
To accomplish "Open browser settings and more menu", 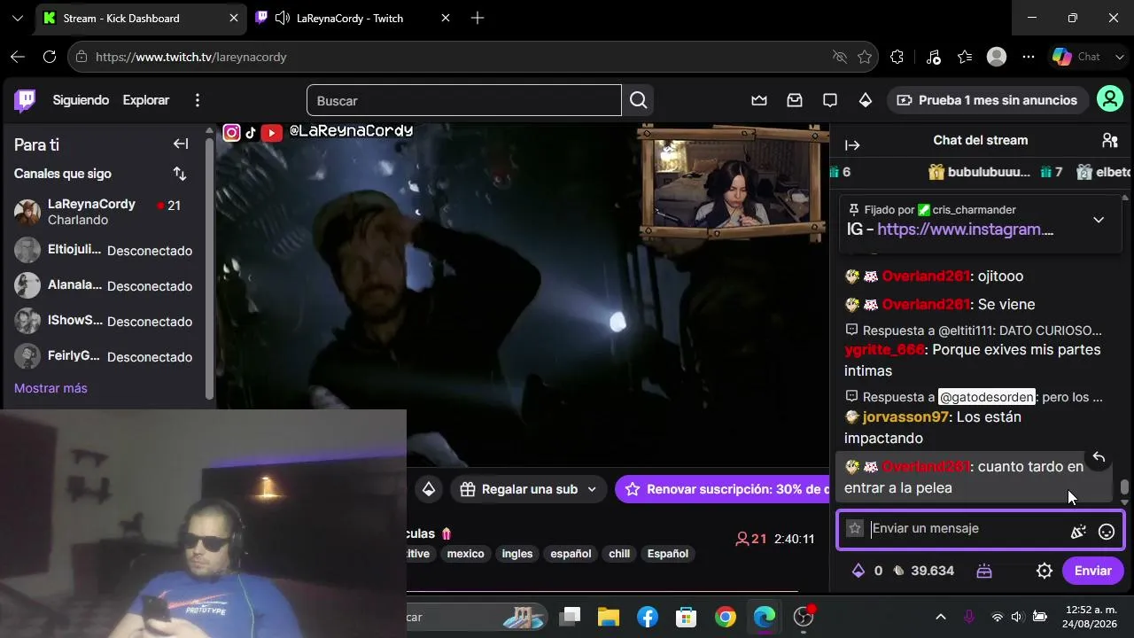I will click(1029, 57).
